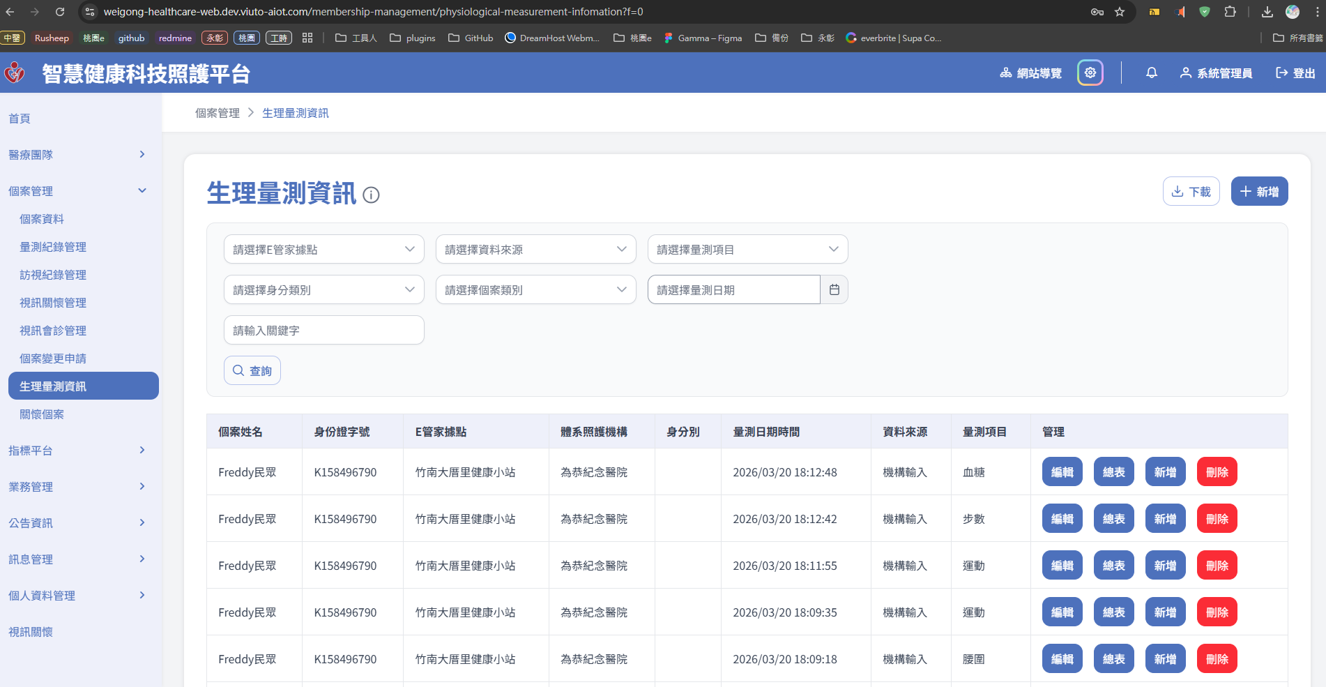The width and height of the screenshot is (1326, 687).
Task: Select 關懷個案 sidebar item
Action: [42, 414]
